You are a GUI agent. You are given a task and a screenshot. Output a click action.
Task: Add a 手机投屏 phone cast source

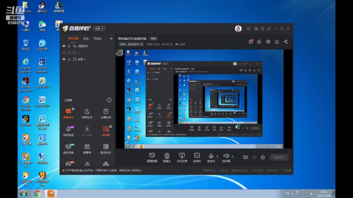point(182,158)
